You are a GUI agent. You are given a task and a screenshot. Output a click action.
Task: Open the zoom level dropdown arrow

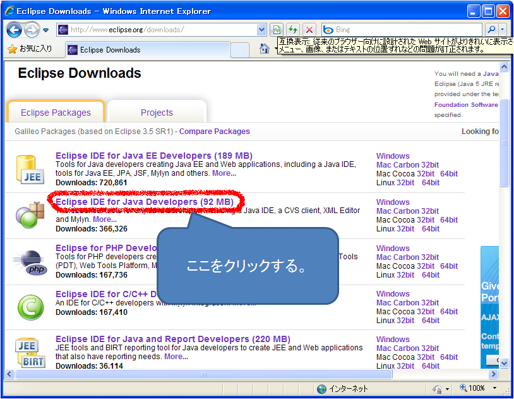[494, 388]
